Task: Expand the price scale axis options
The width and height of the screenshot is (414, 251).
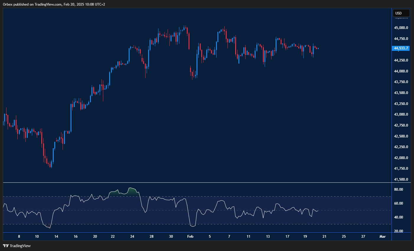Action: click(401, 118)
